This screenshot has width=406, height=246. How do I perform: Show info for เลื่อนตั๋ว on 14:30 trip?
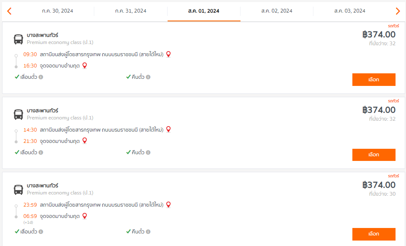point(41,152)
